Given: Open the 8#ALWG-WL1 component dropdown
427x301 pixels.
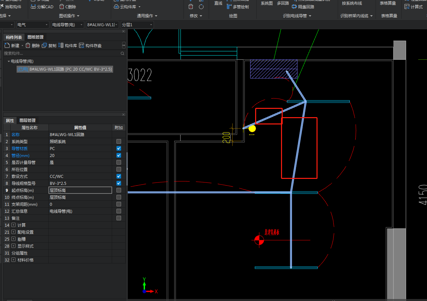Looking at the screenshot, I should click(102, 25).
